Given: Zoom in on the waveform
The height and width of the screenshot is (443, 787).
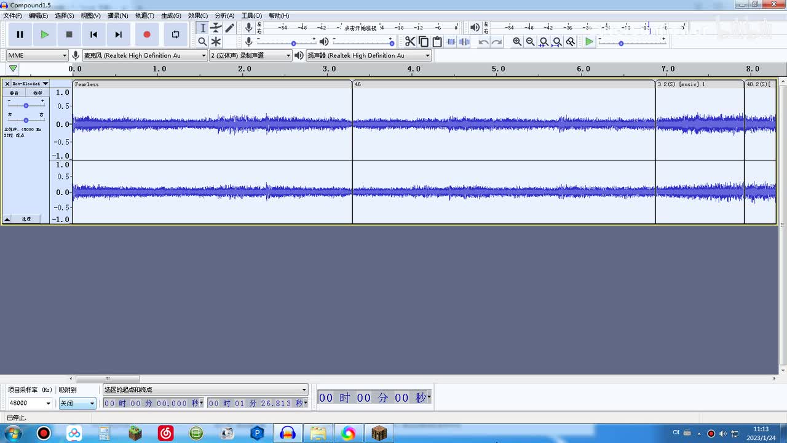Looking at the screenshot, I should coord(517,41).
